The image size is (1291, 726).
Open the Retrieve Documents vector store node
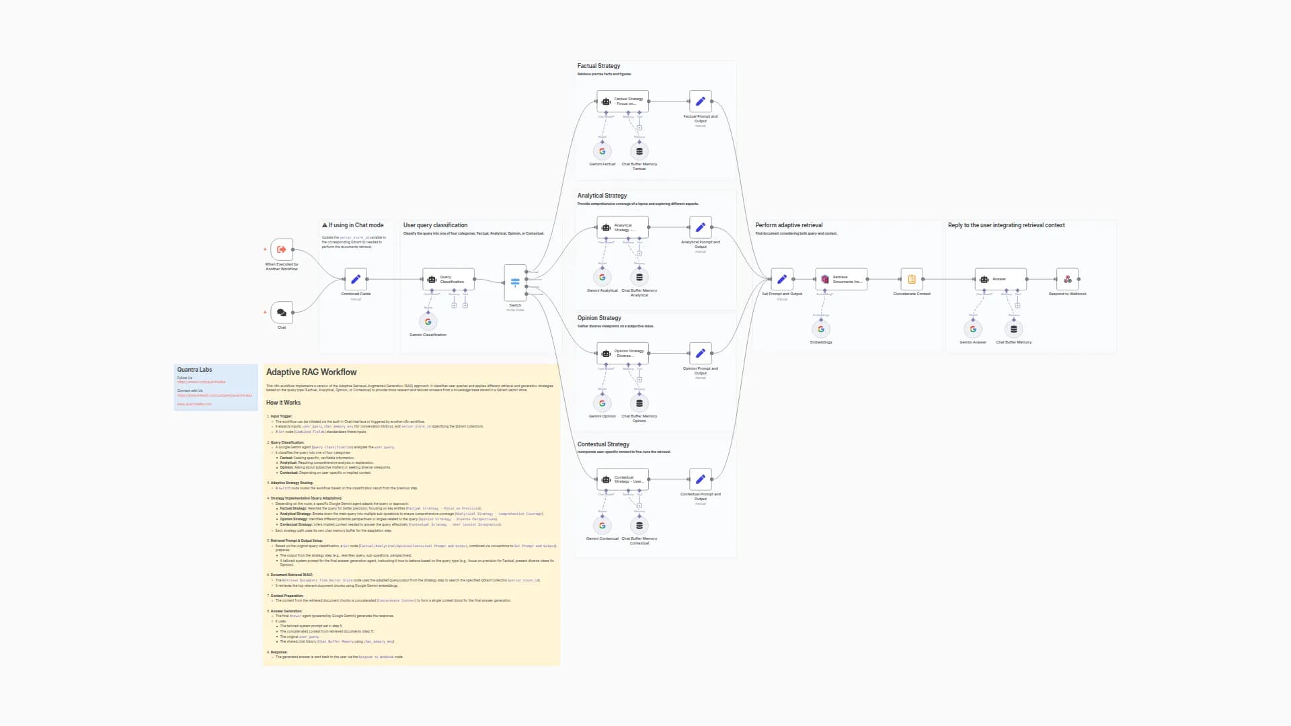[841, 279]
